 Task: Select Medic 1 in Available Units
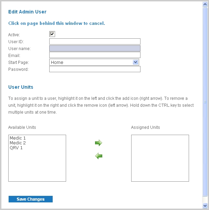[18, 138]
